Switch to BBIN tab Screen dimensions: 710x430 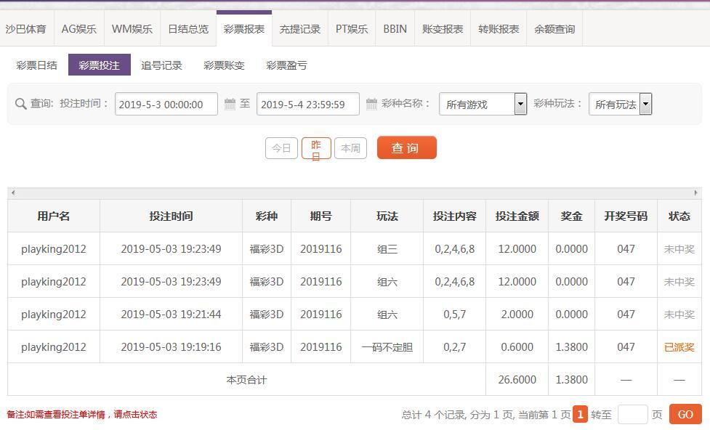pos(395,29)
